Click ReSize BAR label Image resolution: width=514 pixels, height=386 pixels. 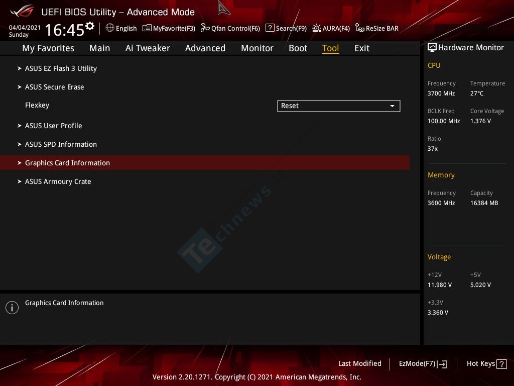tap(382, 29)
